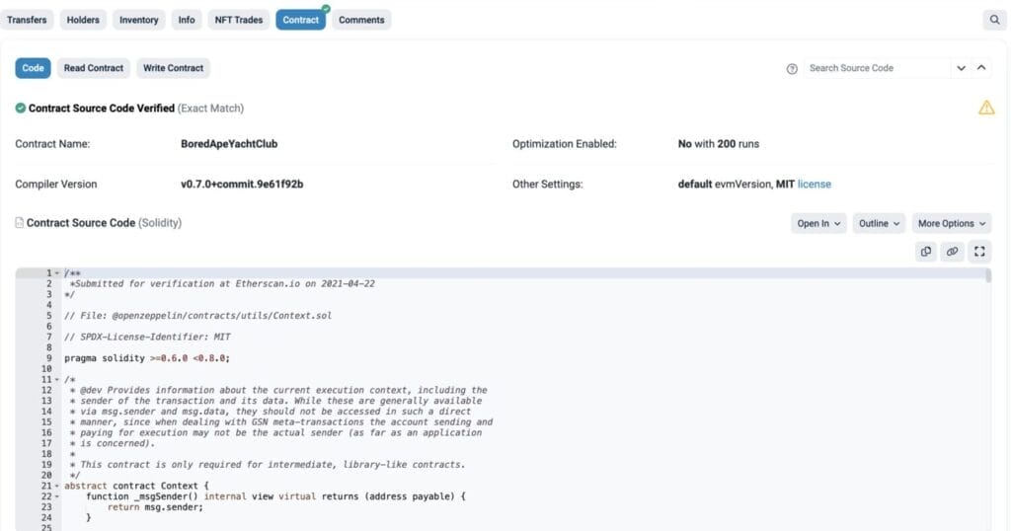Screen dimensions: 1011x531
Task: Click the SPDX-License-Identifier comment line
Action: coord(147,337)
